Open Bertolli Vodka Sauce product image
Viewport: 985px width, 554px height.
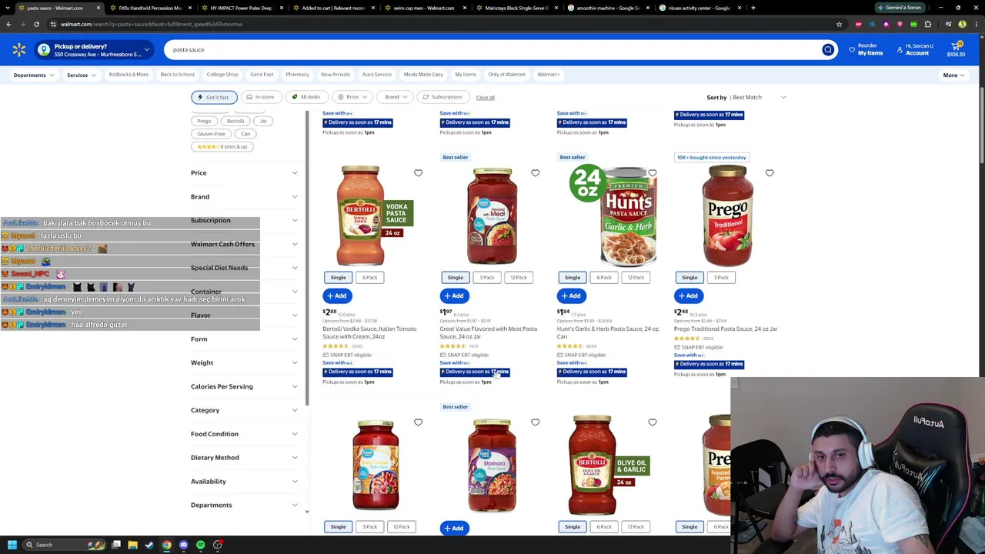pyautogui.click(x=373, y=215)
